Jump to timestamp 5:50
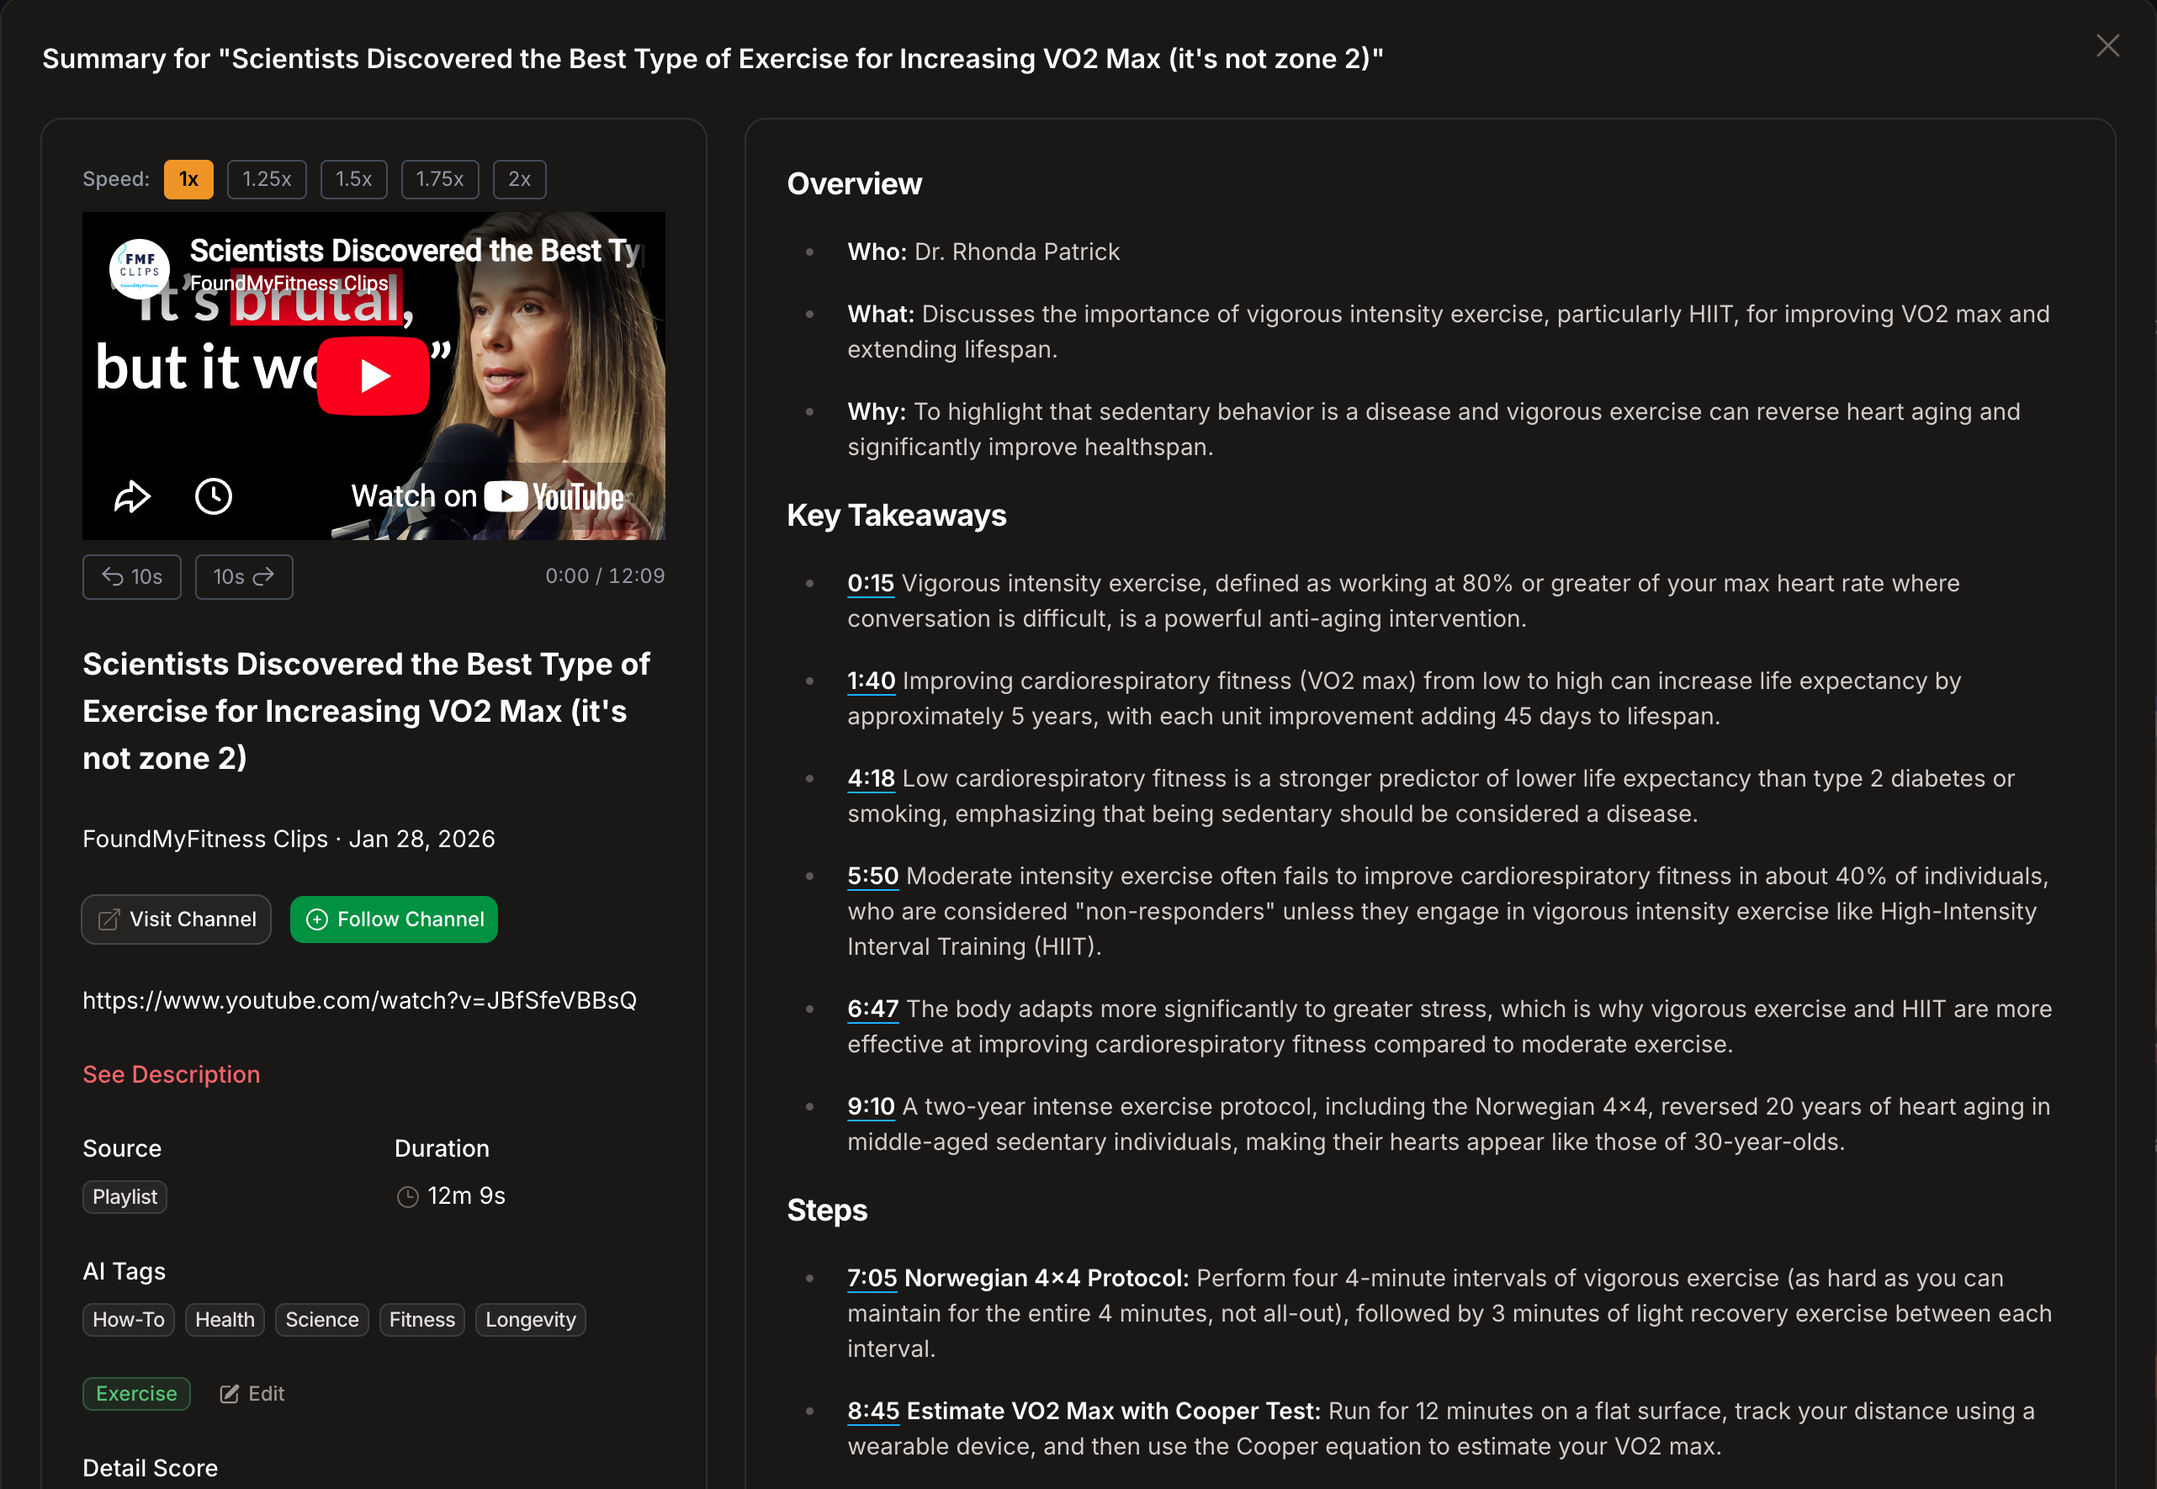The height and width of the screenshot is (1489, 2157). pos(873,877)
